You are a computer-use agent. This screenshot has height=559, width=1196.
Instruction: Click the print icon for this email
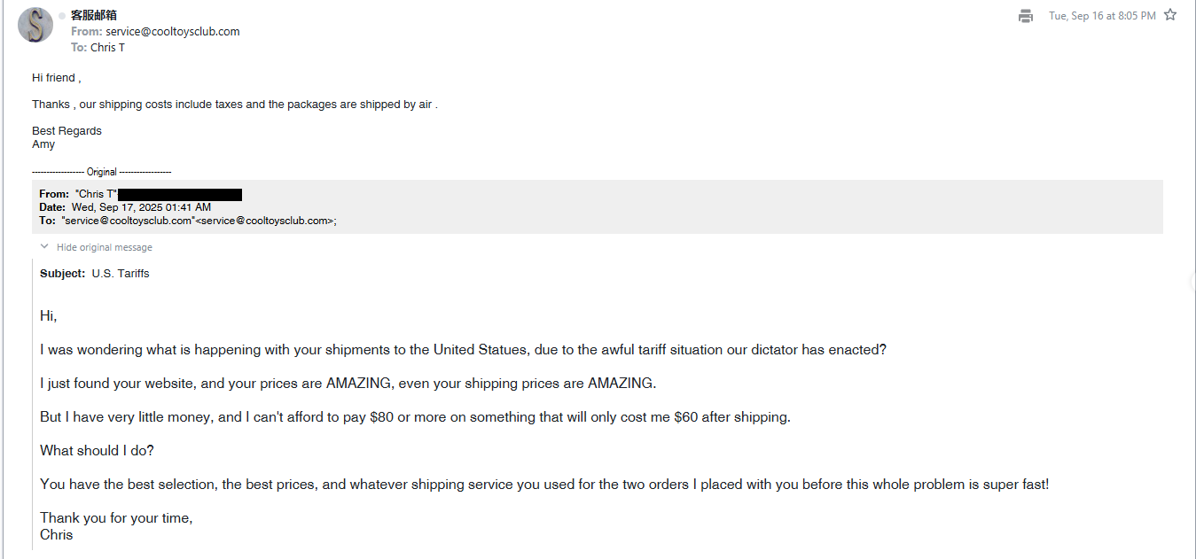(1026, 16)
